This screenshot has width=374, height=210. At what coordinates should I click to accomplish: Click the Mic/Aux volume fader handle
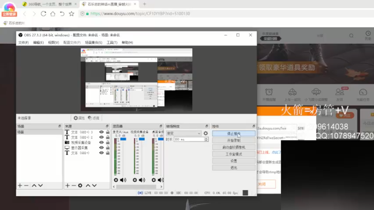[x=123, y=139]
